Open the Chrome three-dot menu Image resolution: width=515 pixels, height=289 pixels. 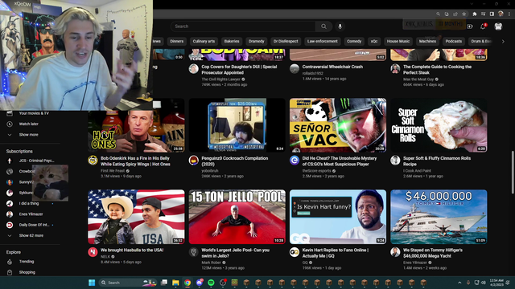509,14
